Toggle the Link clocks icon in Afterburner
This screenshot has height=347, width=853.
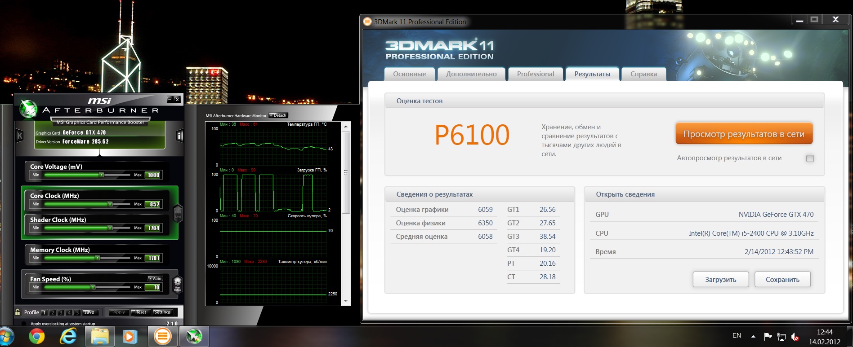coord(178,213)
